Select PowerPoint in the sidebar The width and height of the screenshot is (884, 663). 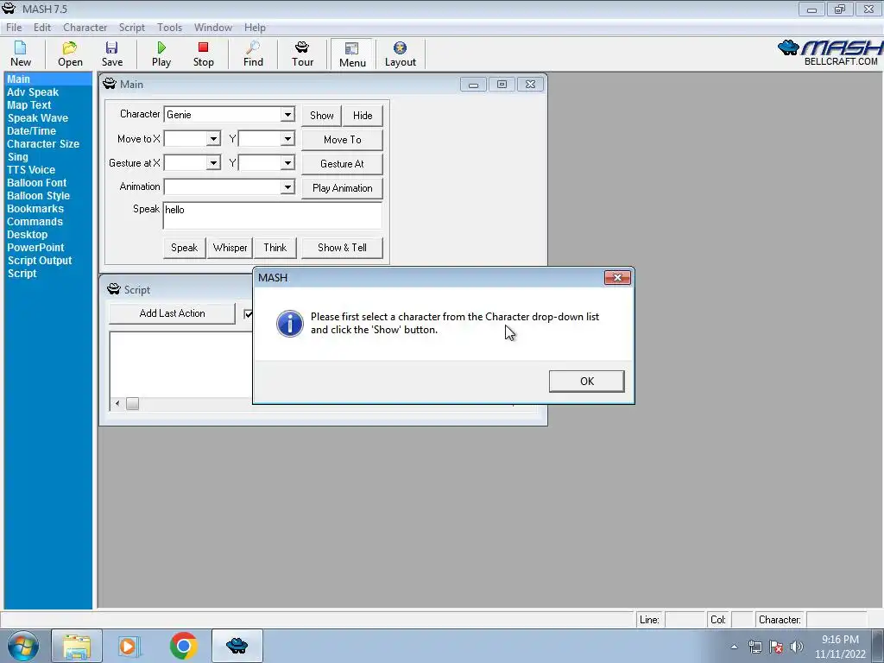click(x=35, y=248)
